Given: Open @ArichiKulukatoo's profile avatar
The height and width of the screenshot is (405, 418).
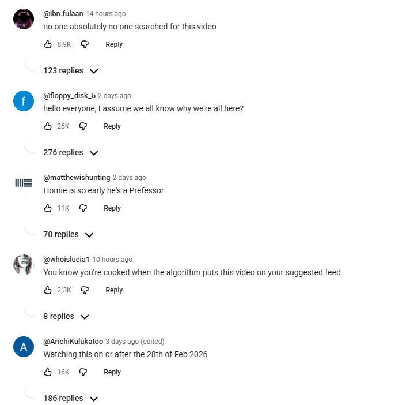Looking at the screenshot, I should [24, 347].
